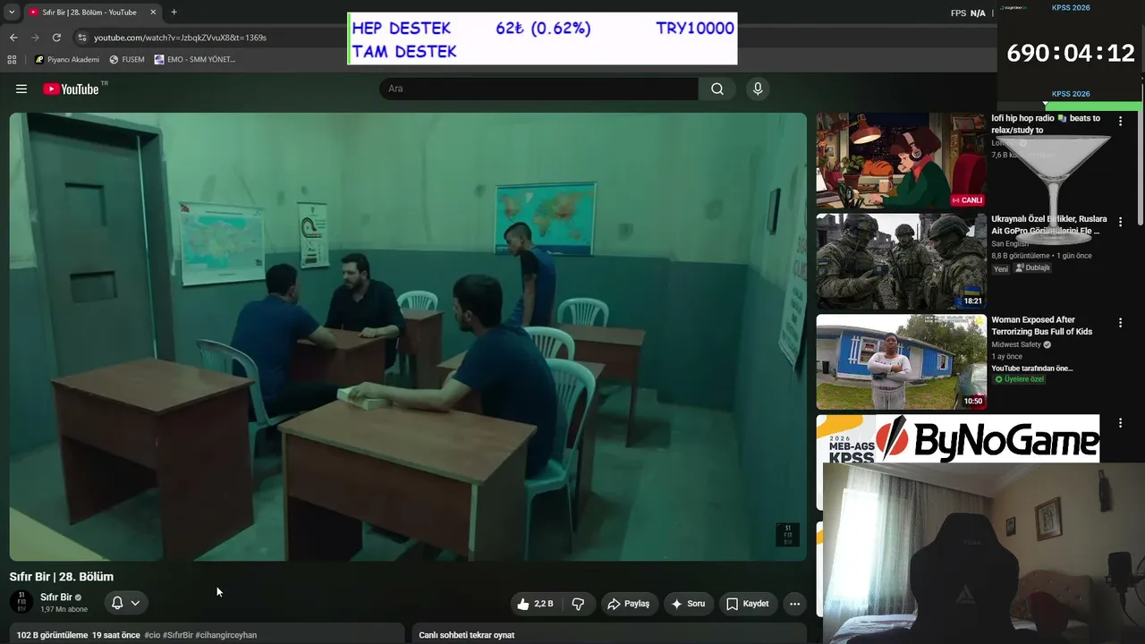Expand the browser tab search dropdown

click(x=12, y=13)
